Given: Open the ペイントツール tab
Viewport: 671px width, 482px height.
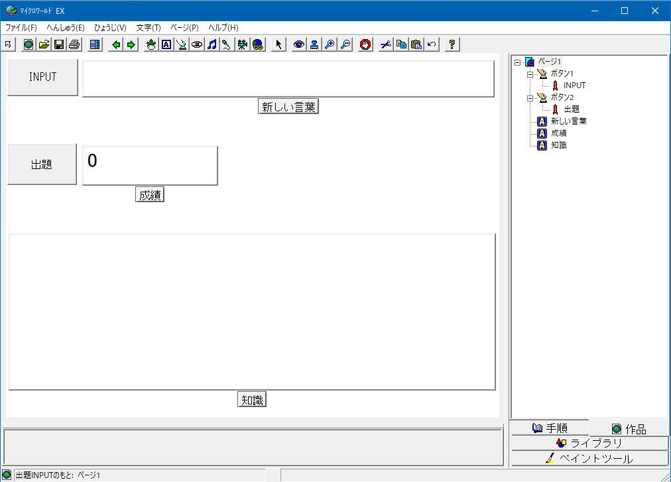Looking at the screenshot, I should point(589,458).
